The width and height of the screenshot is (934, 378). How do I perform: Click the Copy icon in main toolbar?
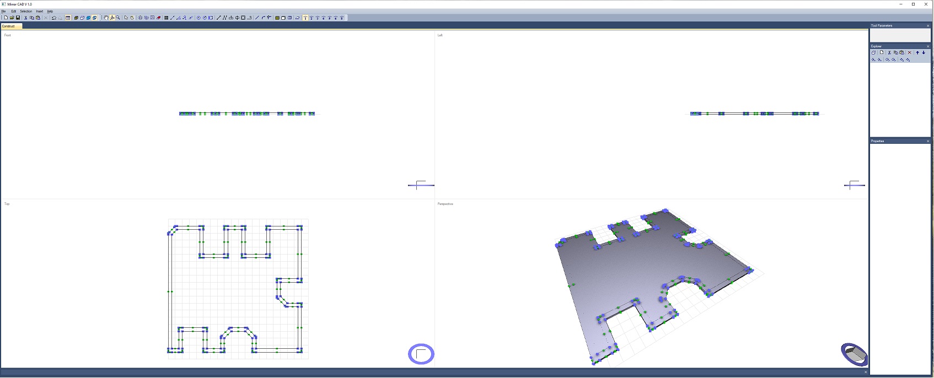tap(32, 18)
